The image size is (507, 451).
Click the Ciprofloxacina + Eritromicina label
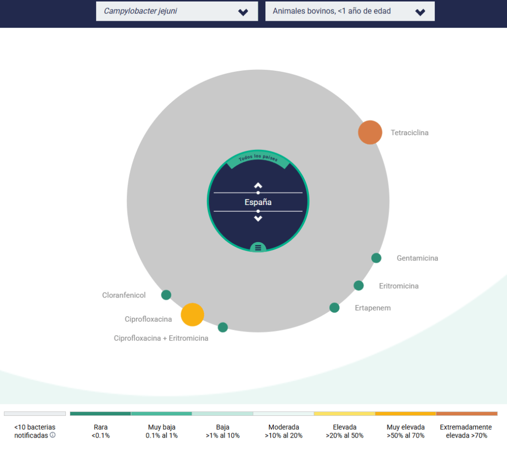161,339
